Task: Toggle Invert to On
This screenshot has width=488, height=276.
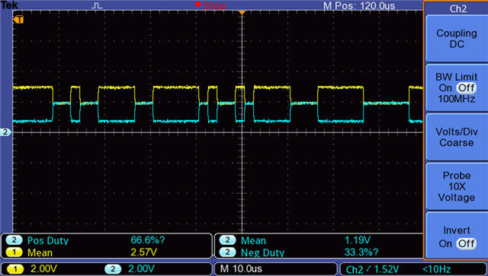Action: (445, 243)
